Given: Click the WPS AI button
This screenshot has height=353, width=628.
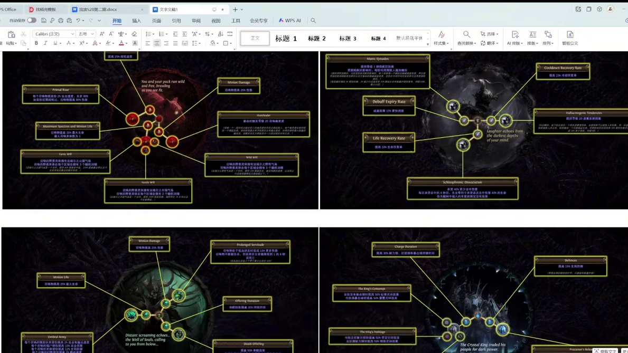Looking at the screenshot, I should click(289, 21).
